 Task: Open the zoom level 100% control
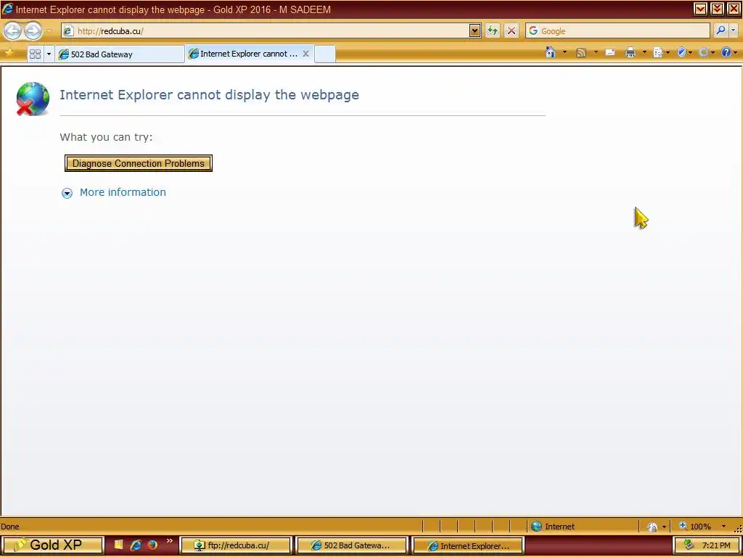tap(702, 527)
